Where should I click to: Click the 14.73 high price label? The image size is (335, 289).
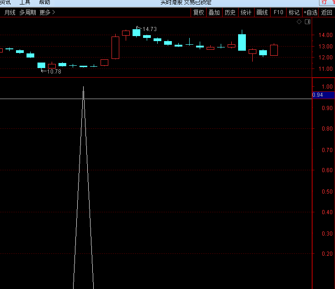pyautogui.click(x=149, y=29)
